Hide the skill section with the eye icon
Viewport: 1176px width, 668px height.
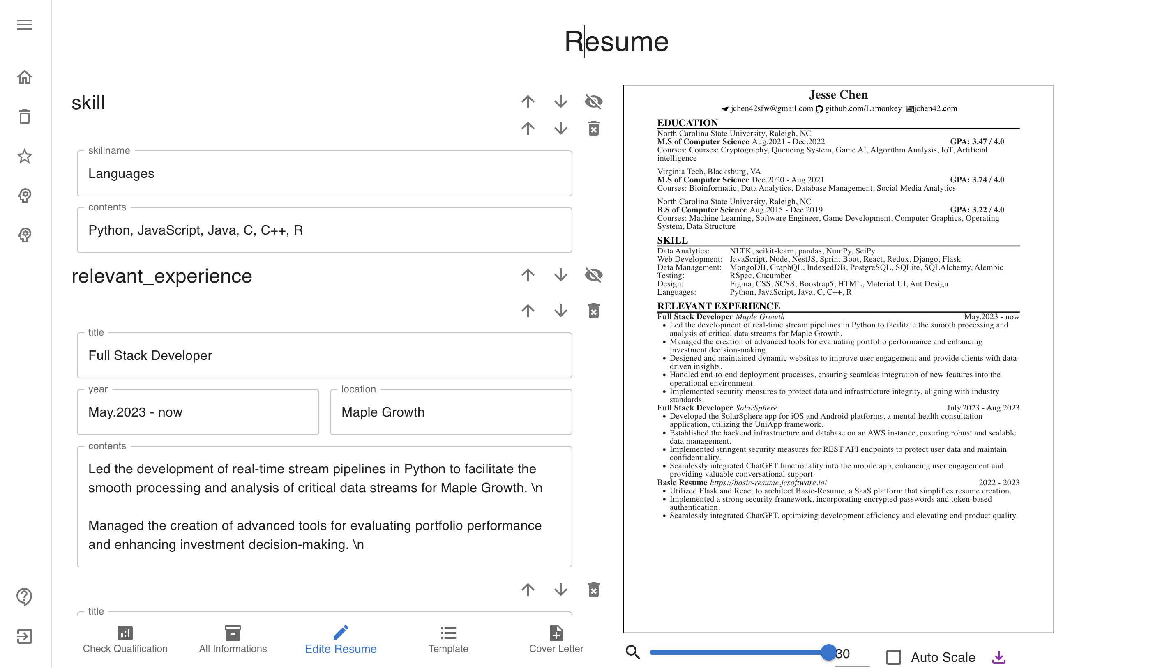594,102
